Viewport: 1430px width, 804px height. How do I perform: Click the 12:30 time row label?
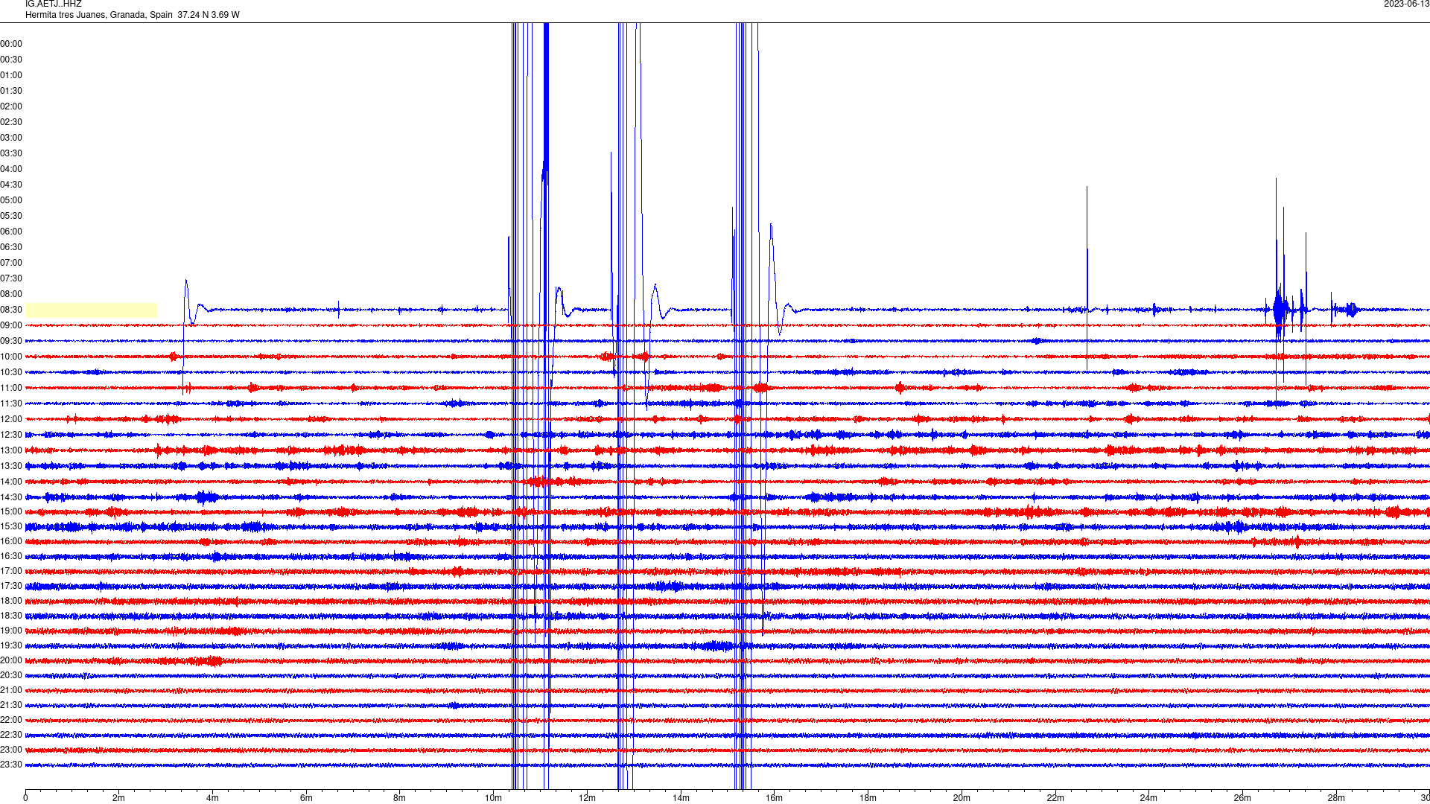tap(11, 435)
